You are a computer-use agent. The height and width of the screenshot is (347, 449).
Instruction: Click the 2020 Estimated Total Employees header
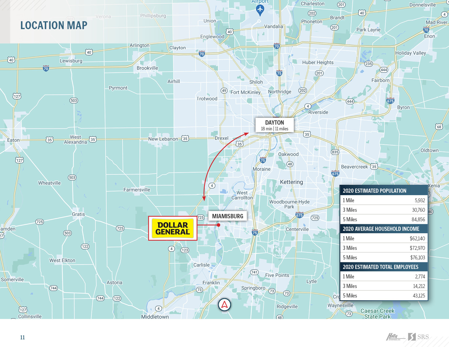click(384, 267)
